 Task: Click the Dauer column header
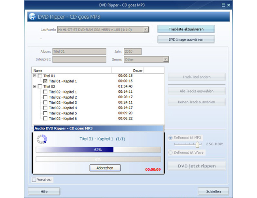128,70
